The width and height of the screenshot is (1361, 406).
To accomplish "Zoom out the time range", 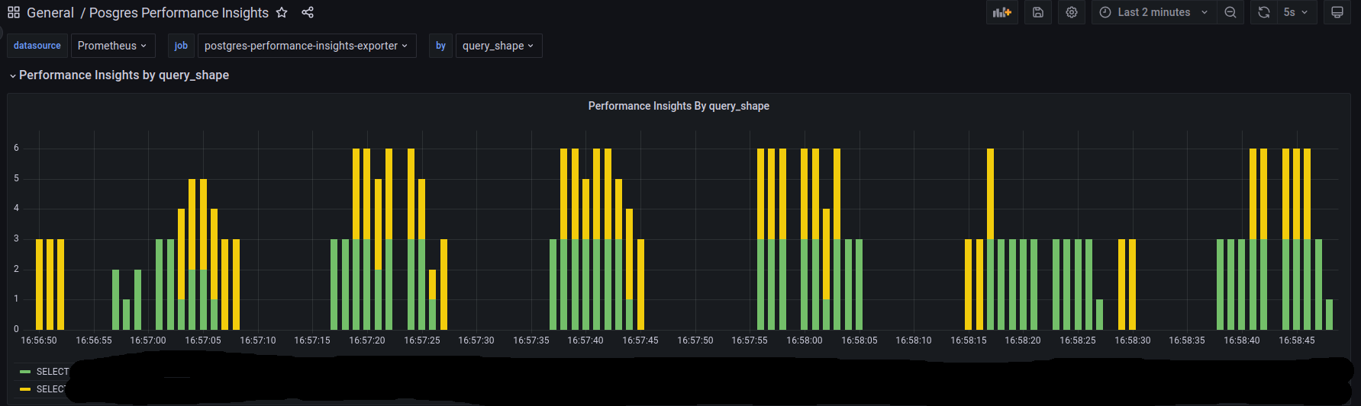I will tap(1230, 12).
